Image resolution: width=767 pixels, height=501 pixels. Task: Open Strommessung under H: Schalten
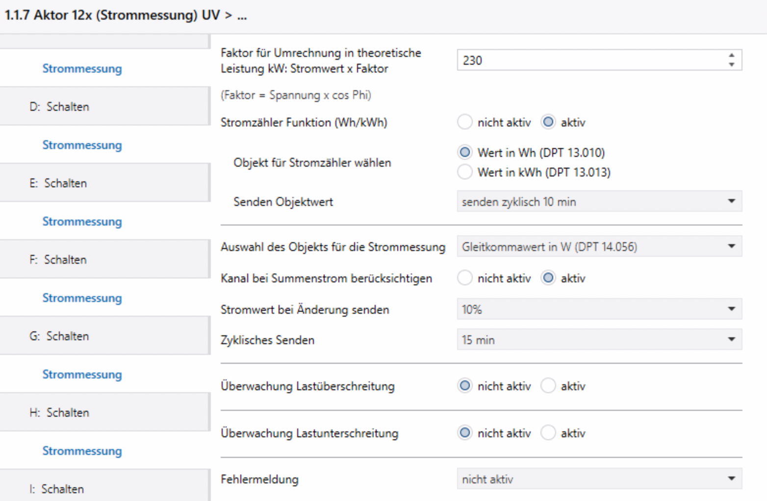click(x=82, y=451)
